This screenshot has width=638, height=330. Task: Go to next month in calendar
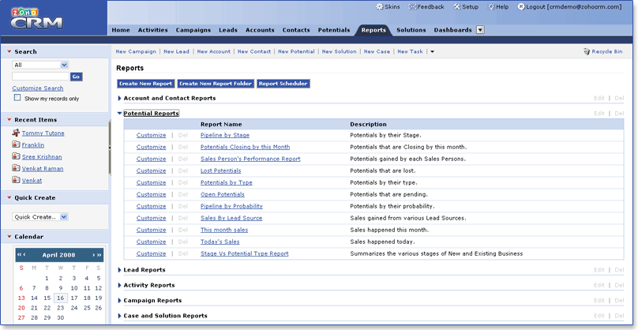pyautogui.click(x=94, y=255)
